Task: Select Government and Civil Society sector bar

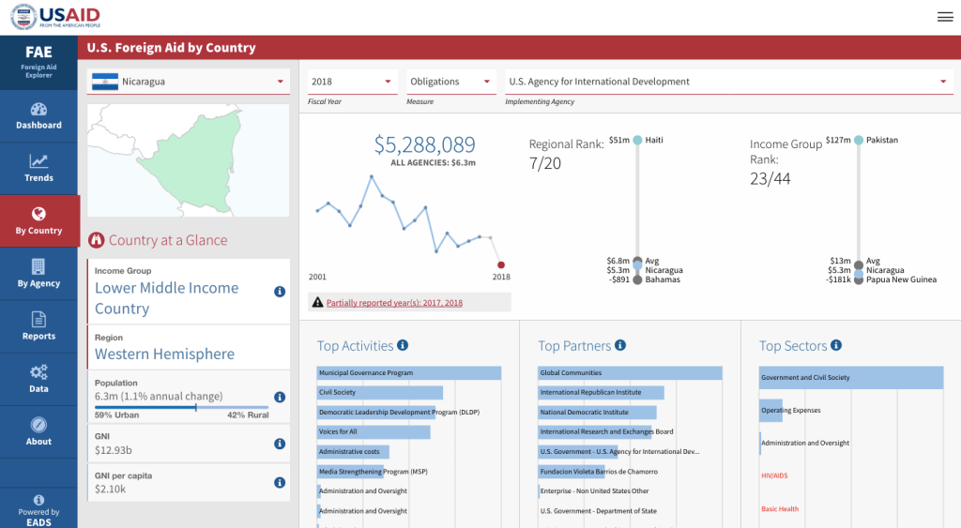Action: (851, 377)
